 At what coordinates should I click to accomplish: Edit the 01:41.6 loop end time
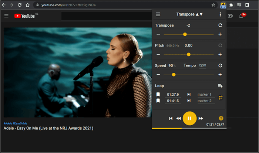click(x=173, y=101)
